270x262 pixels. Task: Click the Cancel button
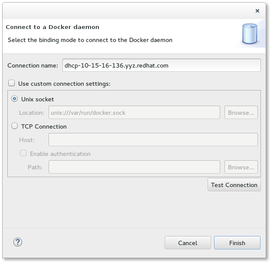coord(188,243)
